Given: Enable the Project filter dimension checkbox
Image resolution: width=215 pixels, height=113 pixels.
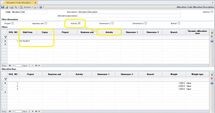Looking at the screenshot, I should [13, 23].
